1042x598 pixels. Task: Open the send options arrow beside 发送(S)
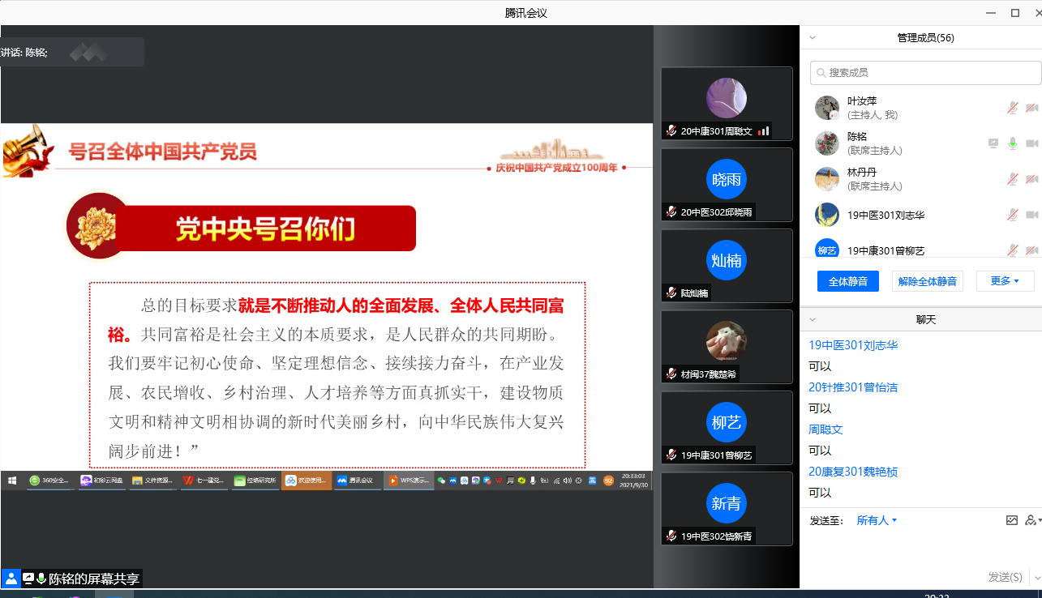coord(1034,577)
